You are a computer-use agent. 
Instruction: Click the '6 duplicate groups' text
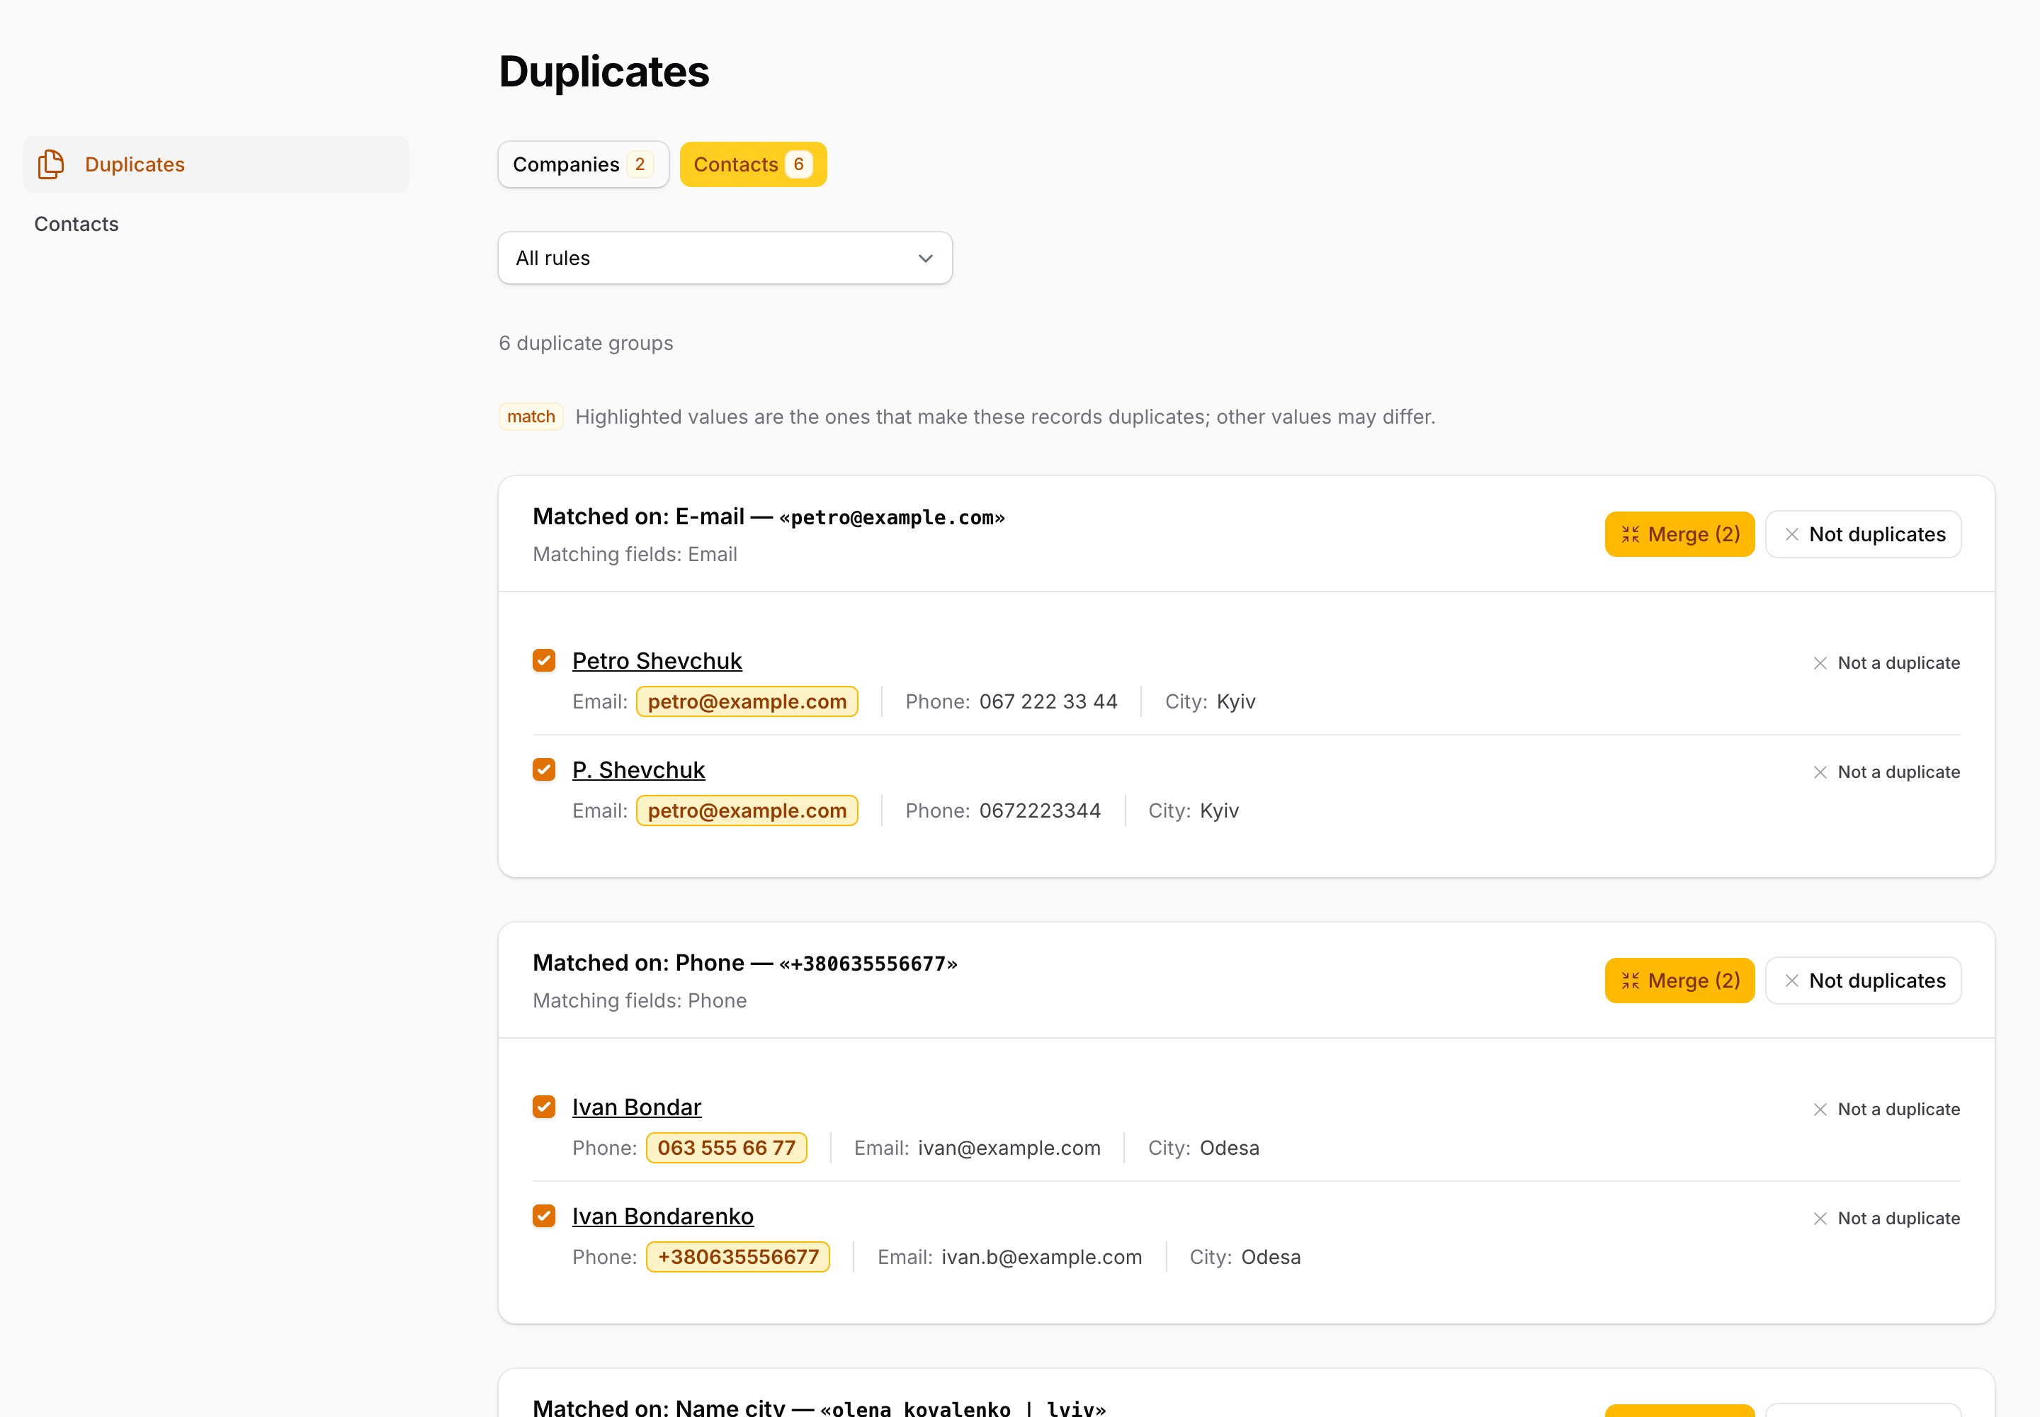(586, 343)
